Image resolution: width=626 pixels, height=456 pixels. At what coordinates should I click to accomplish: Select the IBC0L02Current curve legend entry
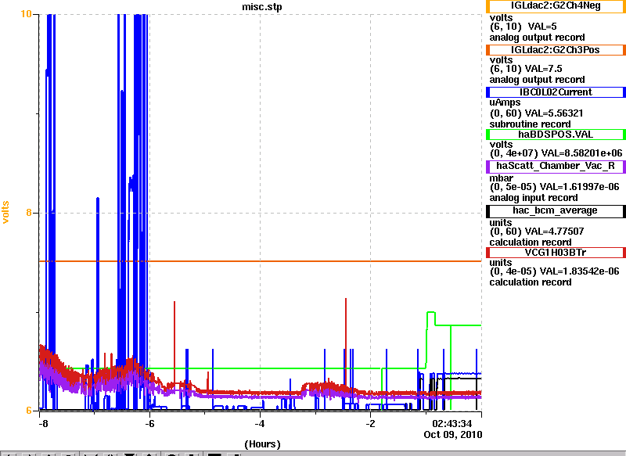(x=556, y=92)
